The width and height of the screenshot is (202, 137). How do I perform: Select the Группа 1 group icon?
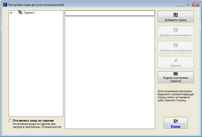pyautogui.click(x=20, y=12)
